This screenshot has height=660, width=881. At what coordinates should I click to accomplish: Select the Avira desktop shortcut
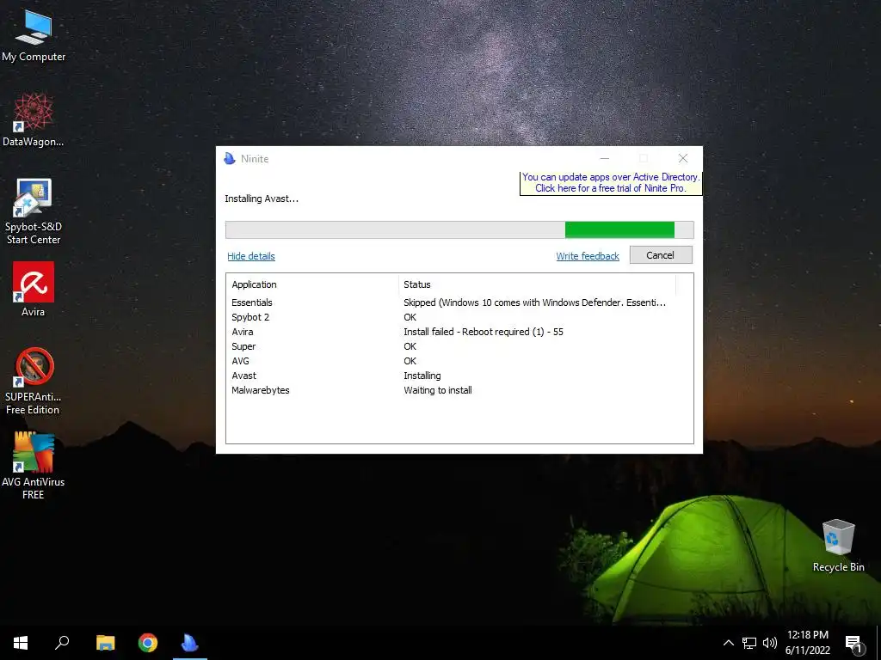pos(34,289)
